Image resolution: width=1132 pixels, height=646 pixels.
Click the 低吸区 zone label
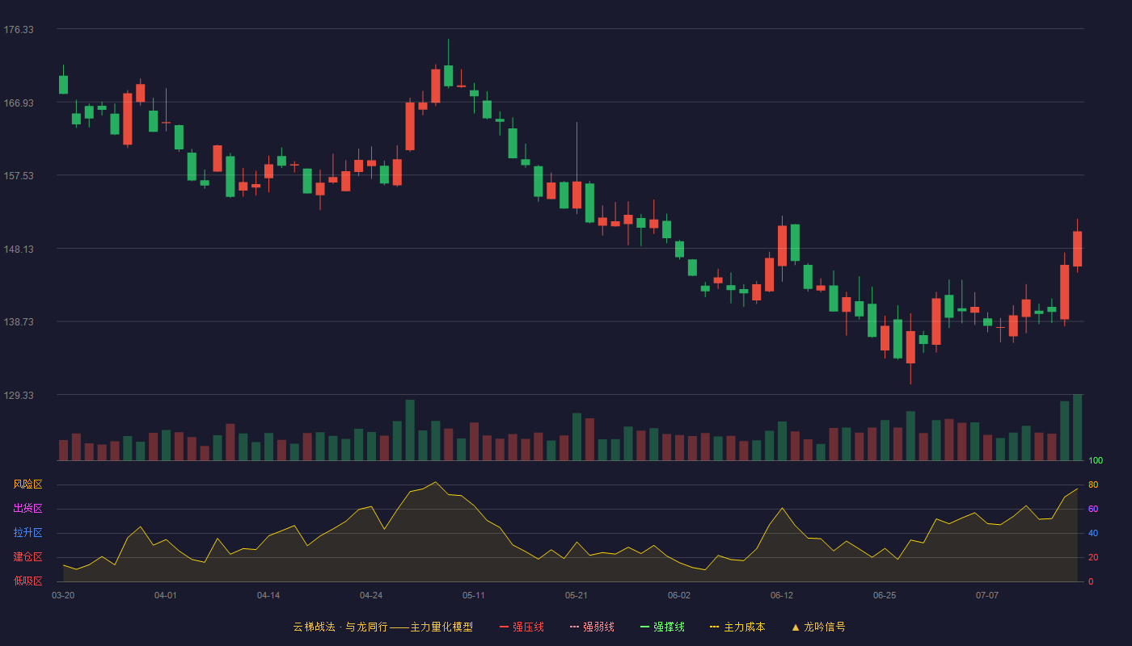27,581
